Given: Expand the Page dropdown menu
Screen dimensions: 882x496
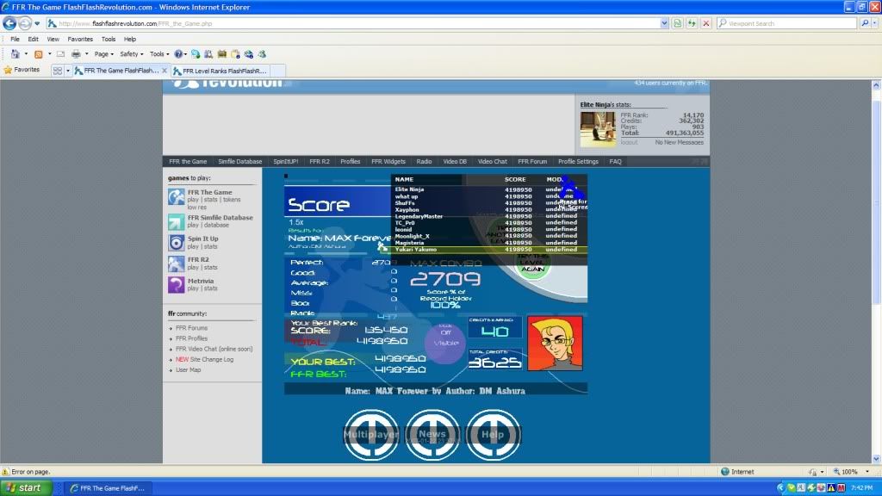Looking at the screenshot, I should coord(103,53).
